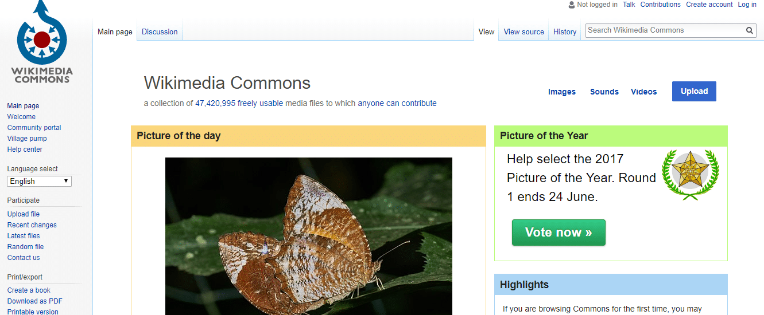Click the Picture of the Year star medal
The width and height of the screenshot is (764, 315).
click(690, 174)
